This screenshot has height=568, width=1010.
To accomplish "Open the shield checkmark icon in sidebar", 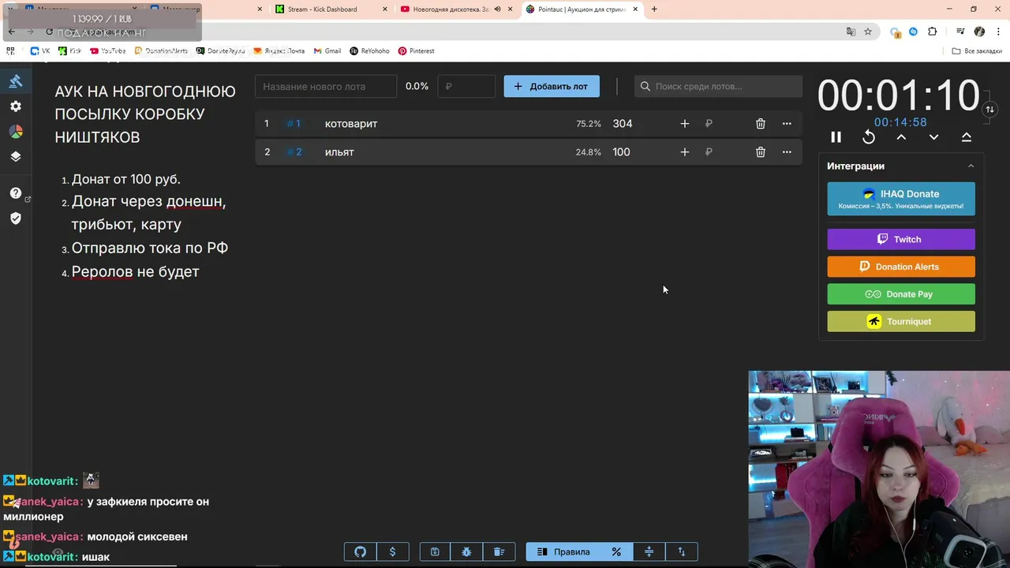I will point(16,219).
